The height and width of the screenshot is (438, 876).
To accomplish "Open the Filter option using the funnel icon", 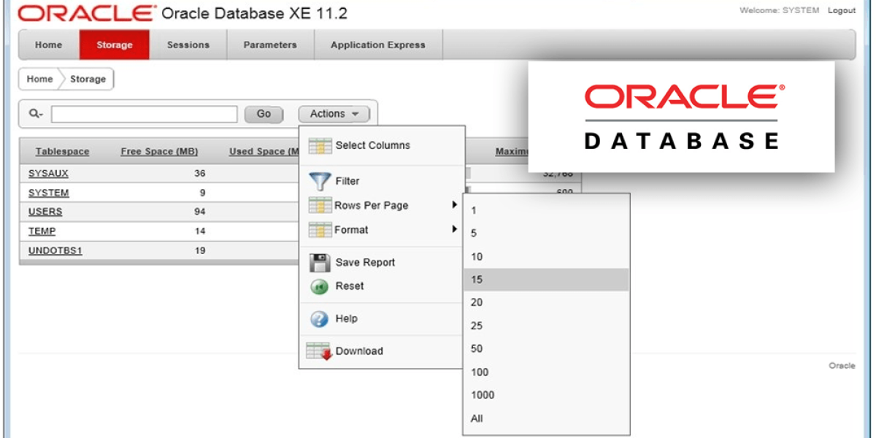I will 319,180.
